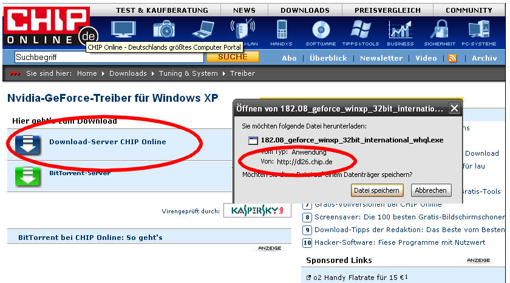The height and width of the screenshot is (283, 510).
Task: Click the BitTorrent-Server link
Action: pyautogui.click(x=80, y=173)
